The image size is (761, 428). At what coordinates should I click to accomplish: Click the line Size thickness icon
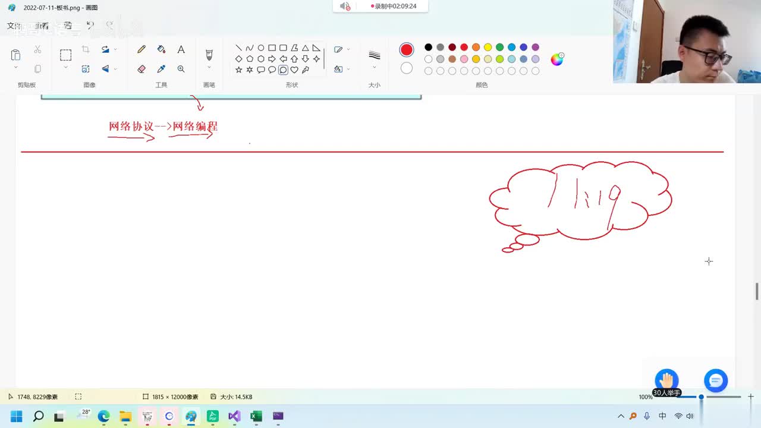pyautogui.click(x=374, y=55)
